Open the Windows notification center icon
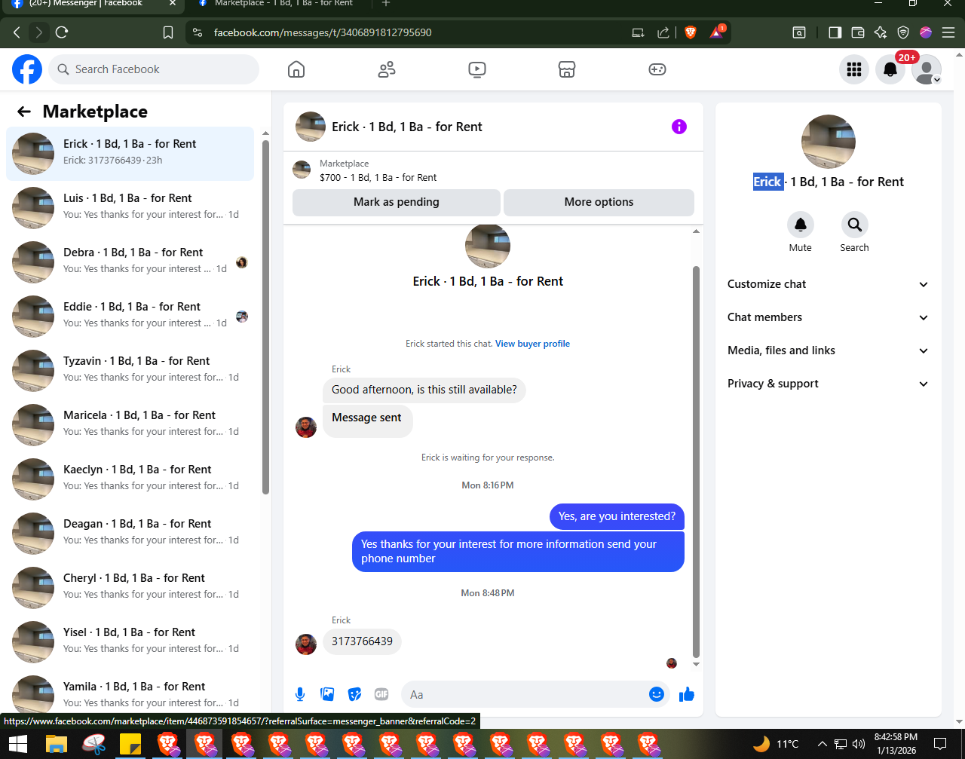 (940, 744)
